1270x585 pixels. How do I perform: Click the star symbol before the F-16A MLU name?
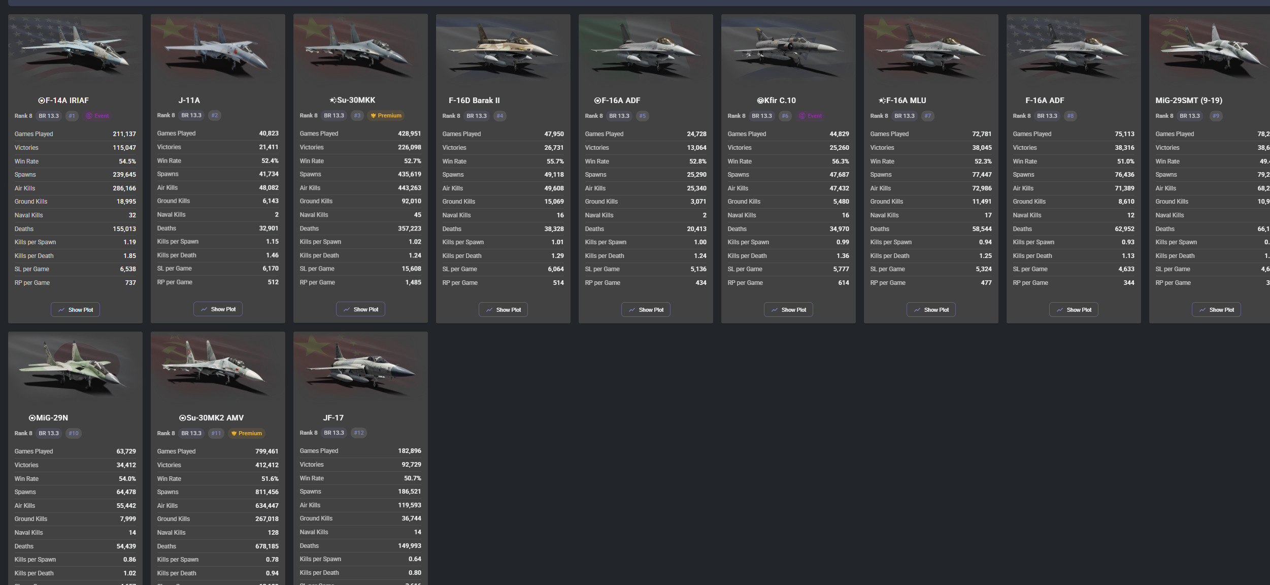pos(882,101)
